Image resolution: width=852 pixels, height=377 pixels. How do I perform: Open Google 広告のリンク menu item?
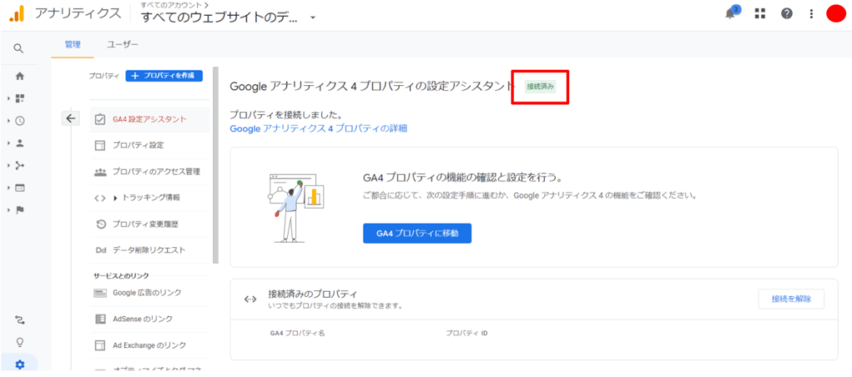click(x=150, y=293)
